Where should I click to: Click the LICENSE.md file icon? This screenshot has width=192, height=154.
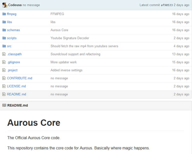[x=4, y=86]
